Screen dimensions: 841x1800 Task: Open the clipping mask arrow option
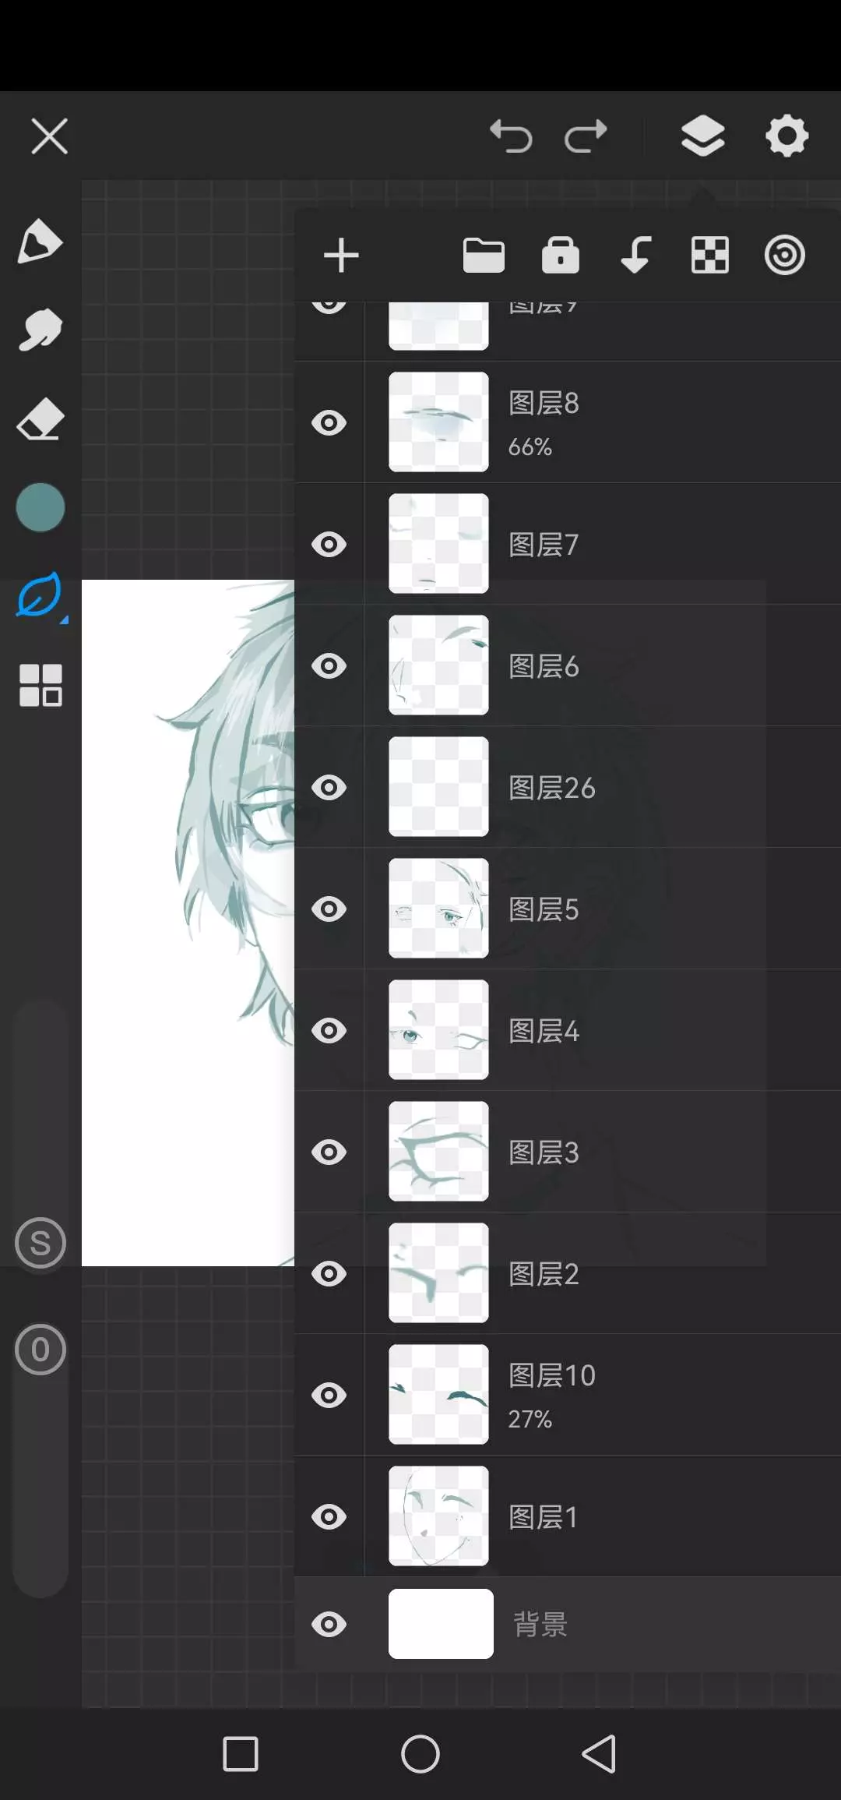coord(635,255)
